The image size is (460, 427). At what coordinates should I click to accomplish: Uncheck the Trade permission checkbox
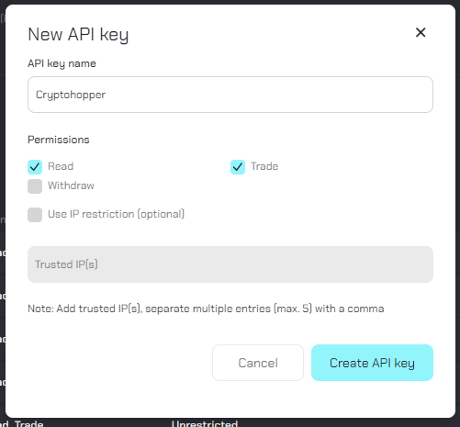click(x=238, y=167)
